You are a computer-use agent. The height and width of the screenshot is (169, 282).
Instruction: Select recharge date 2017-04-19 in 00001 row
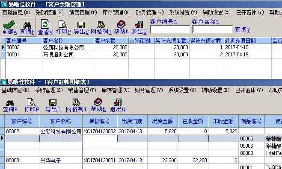coord(248,55)
